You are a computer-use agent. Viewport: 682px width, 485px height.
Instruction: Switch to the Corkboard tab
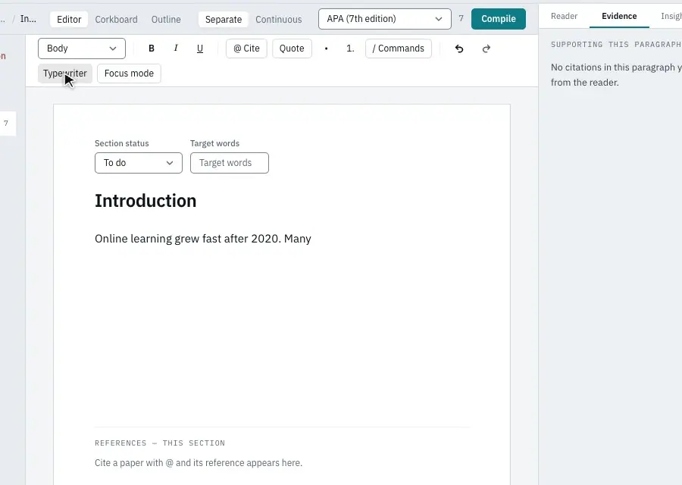116,19
